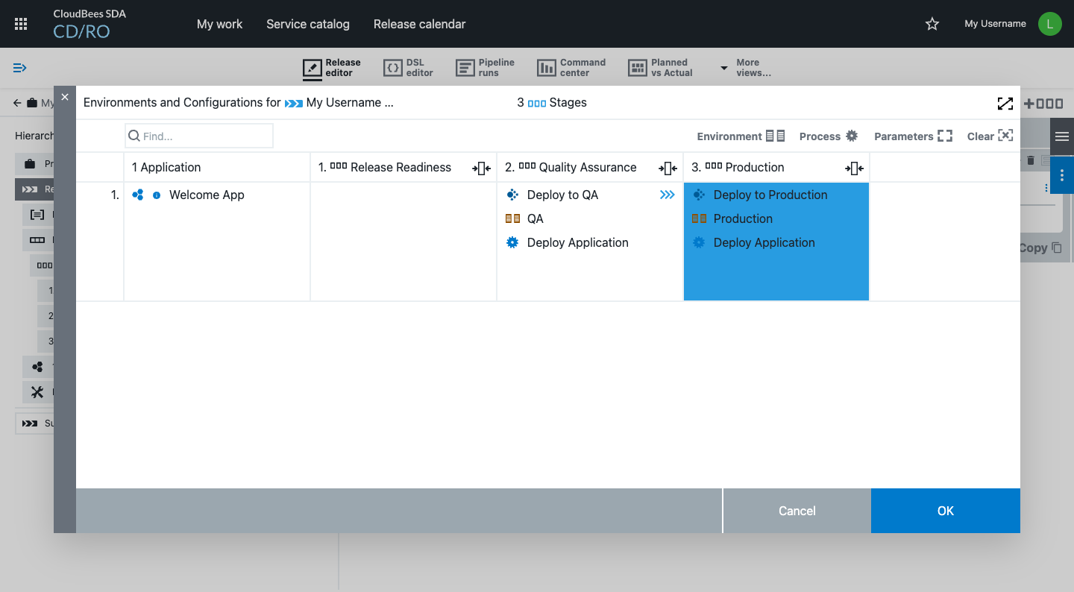Click the copy-forward arrows on Deploy to QA
Image resolution: width=1074 pixels, height=592 pixels.
[667, 195]
